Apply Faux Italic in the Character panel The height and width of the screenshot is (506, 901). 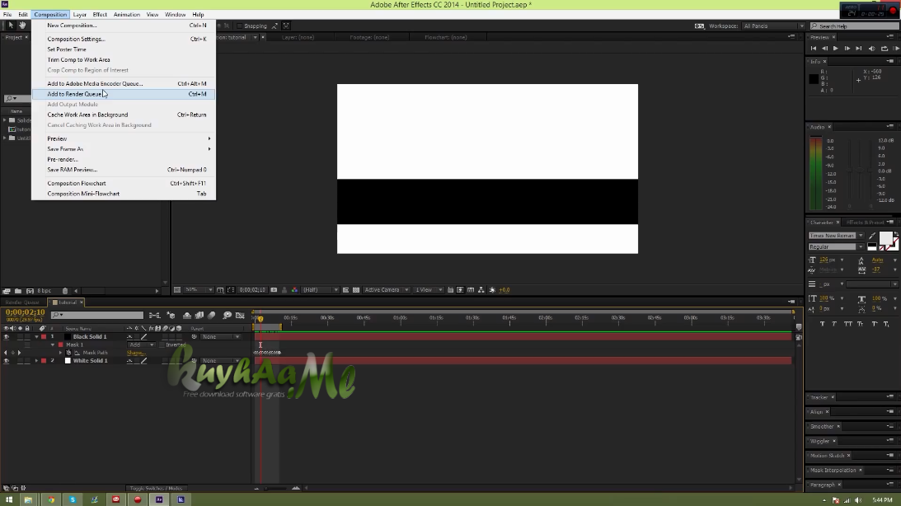coord(834,324)
